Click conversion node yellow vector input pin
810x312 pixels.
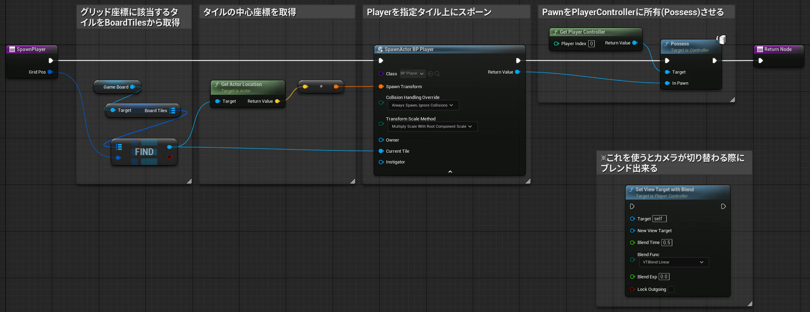pyautogui.click(x=305, y=87)
